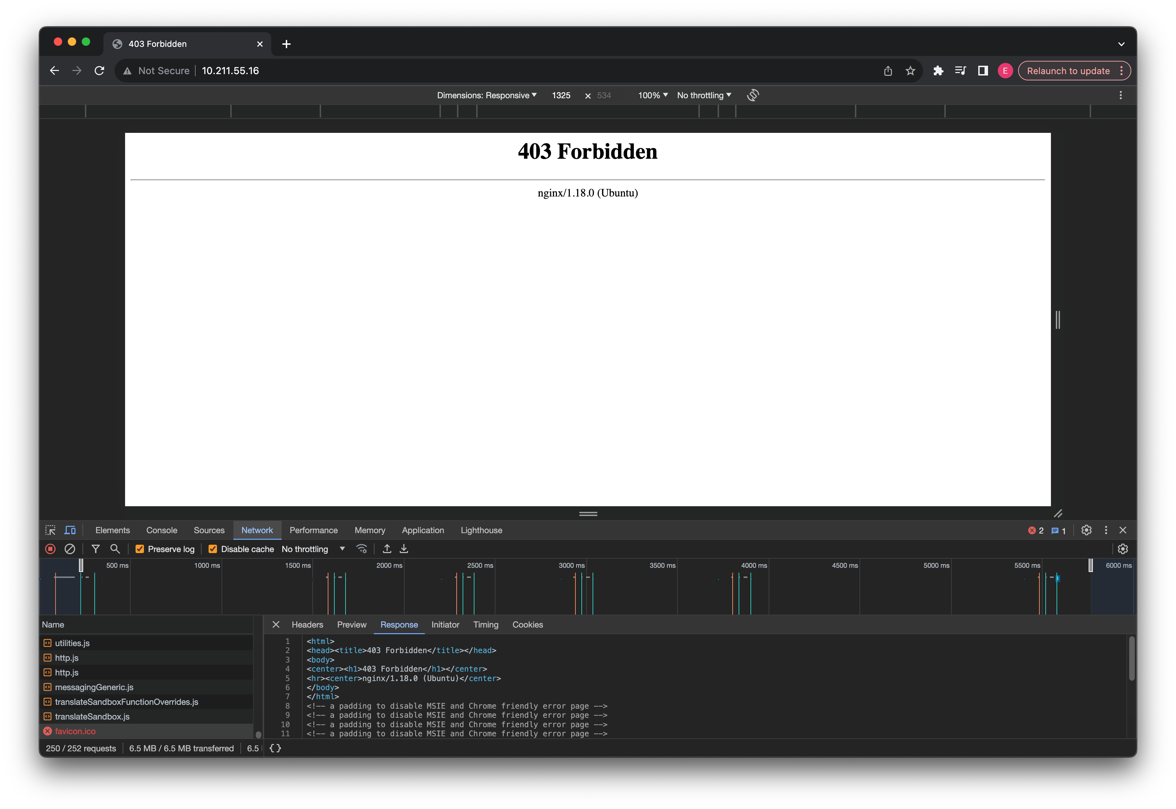
Task: Toggle the device toolbar icon
Action: click(x=70, y=530)
